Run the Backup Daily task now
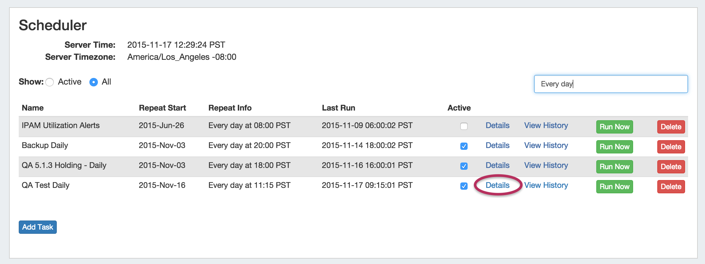This screenshot has height=264, width=705. pos(614,147)
